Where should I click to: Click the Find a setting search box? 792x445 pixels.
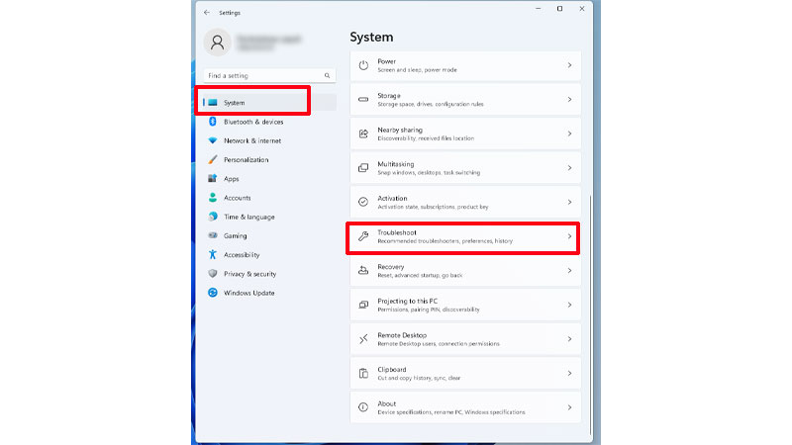tap(269, 76)
